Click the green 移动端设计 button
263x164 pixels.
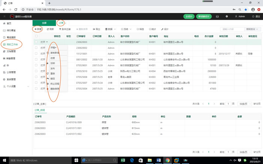point(203,16)
